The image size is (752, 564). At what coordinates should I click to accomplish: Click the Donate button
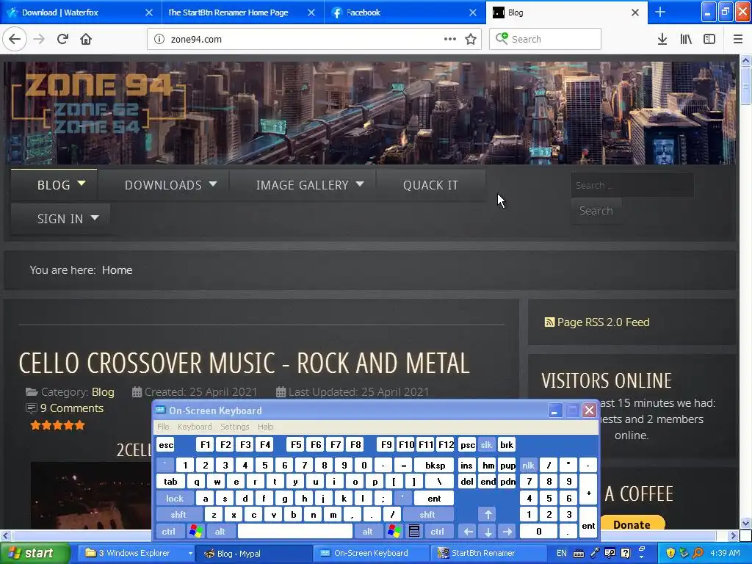pos(632,524)
